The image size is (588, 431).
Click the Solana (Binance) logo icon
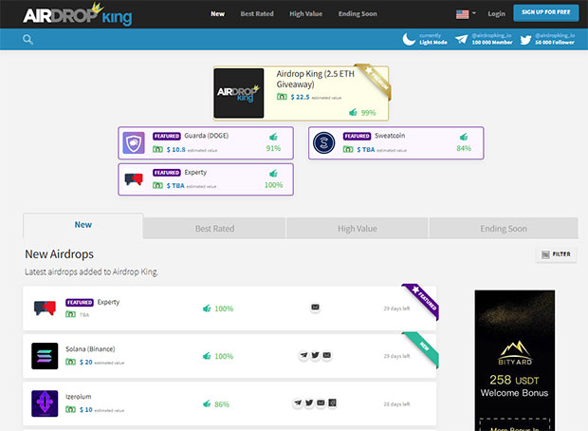45,356
